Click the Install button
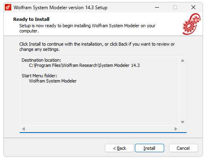This screenshot has height=161, width=205. pyautogui.click(x=149, y=148)
